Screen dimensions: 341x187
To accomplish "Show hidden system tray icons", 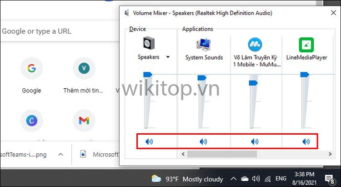I will coord(233,179).
